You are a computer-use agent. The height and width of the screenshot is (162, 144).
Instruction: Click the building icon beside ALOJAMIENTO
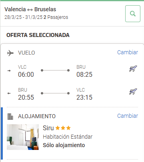[x=10, y=117]
